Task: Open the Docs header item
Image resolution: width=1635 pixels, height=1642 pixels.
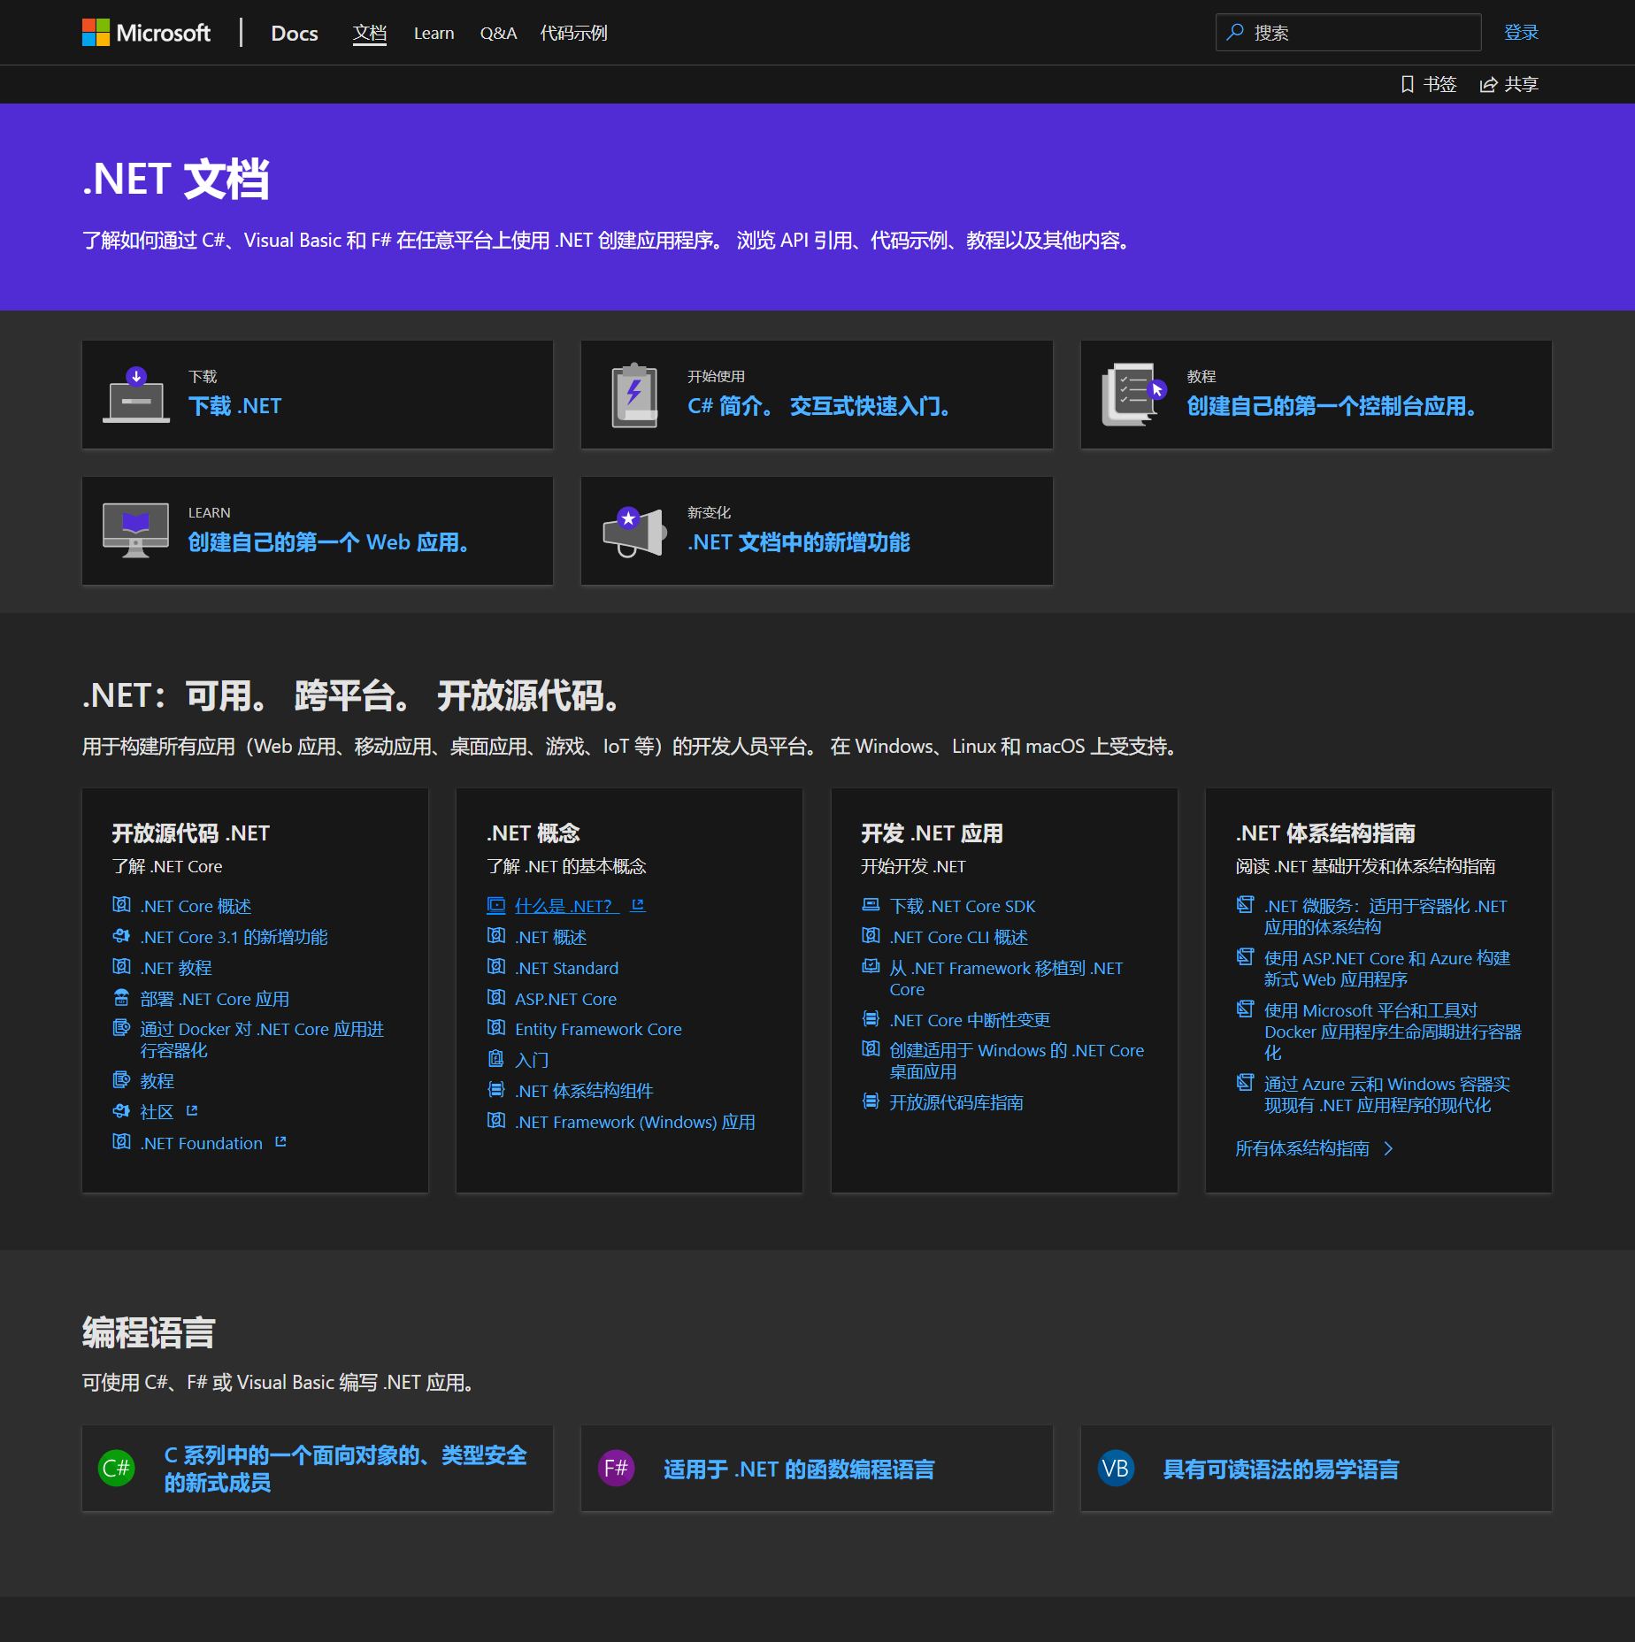Action: tap(295, 33)
